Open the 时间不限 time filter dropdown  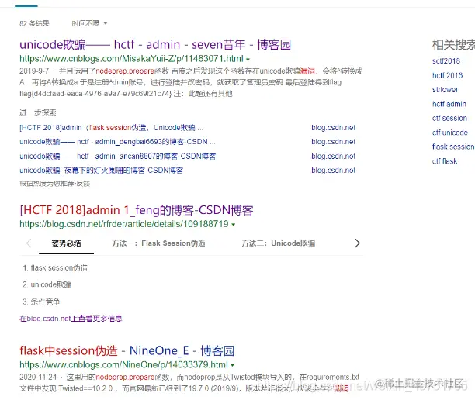(89, 23)
